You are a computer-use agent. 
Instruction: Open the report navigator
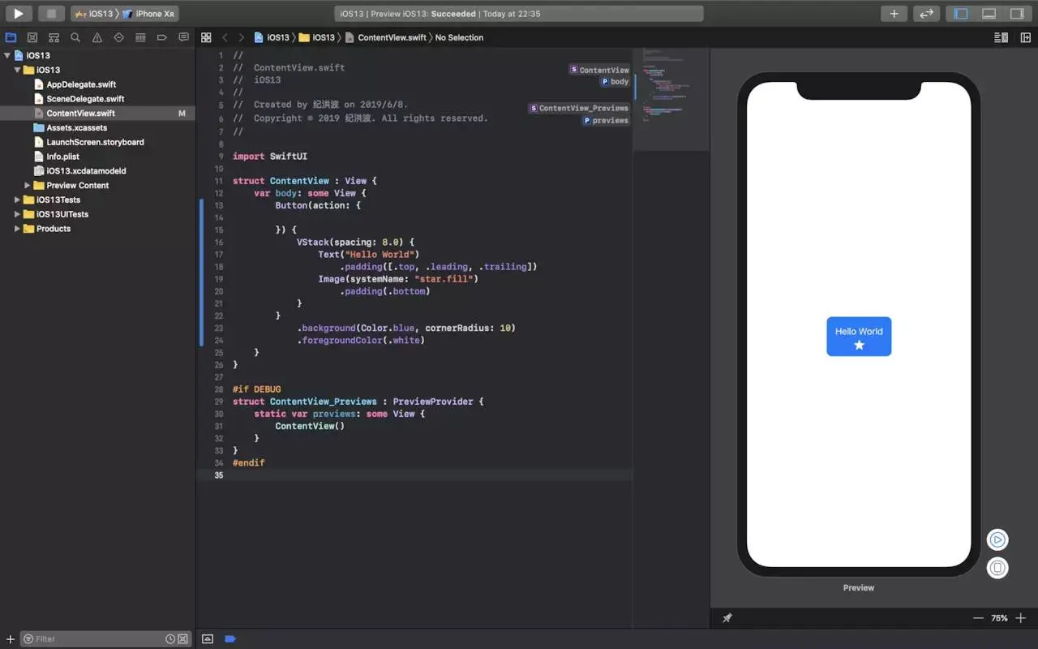click(183, 37)
